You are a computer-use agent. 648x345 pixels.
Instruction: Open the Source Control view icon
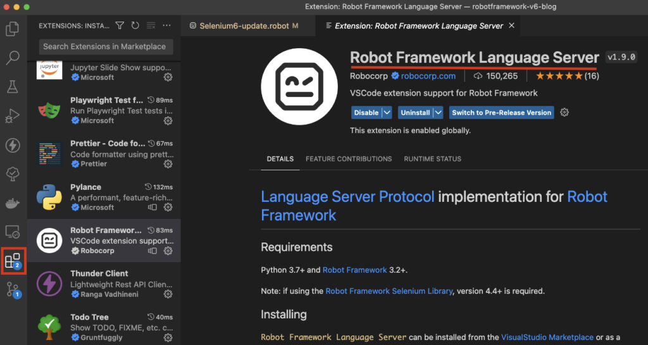click(13, 290)
